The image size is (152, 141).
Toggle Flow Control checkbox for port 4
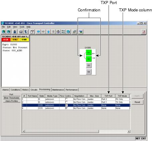pos(66,108)
